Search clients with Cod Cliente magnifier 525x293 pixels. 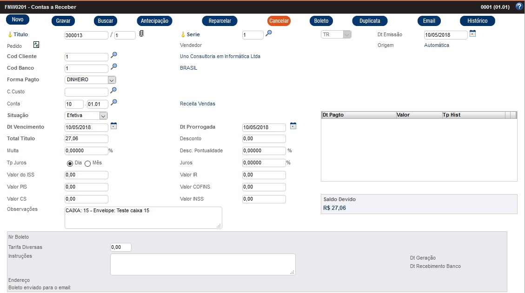tap(114, 55)
